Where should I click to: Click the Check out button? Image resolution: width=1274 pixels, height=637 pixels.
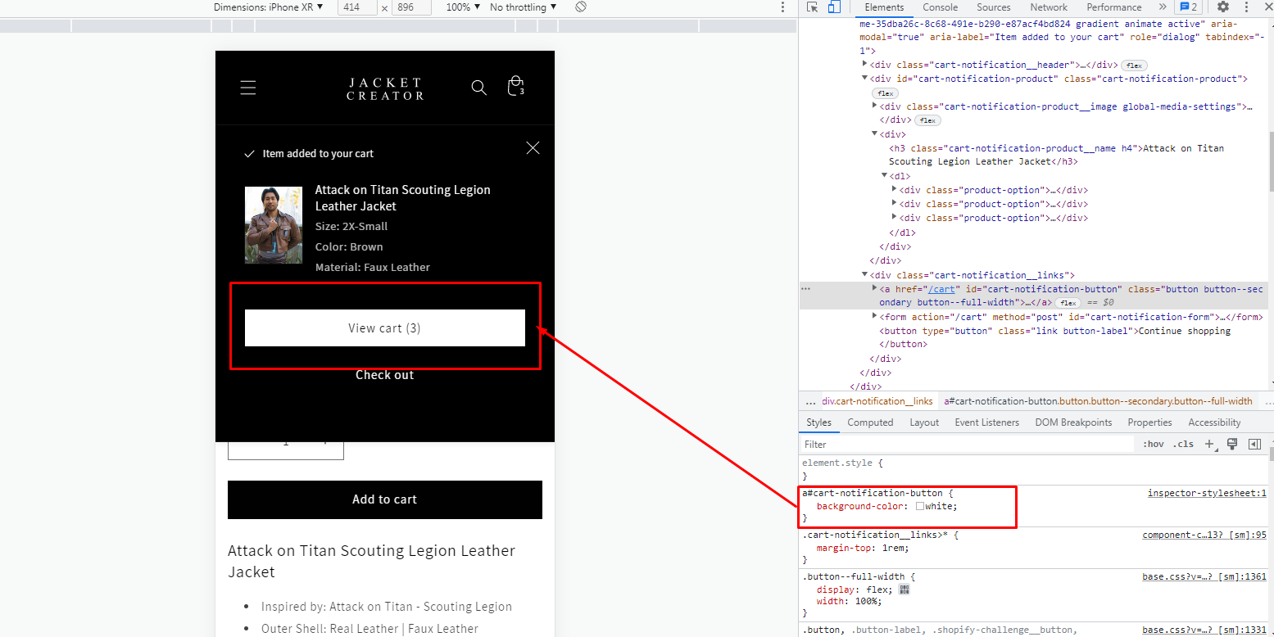(x=385, y=375)
